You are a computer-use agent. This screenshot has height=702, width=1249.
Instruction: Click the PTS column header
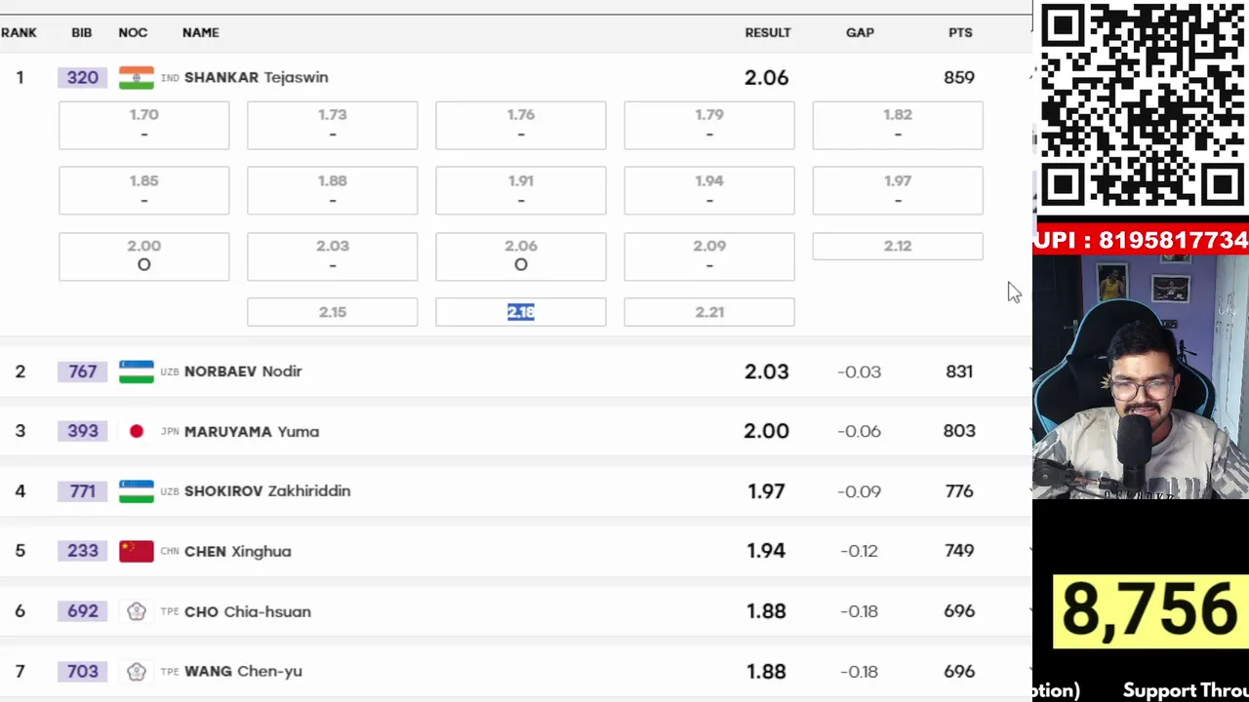tap(960, 32)
